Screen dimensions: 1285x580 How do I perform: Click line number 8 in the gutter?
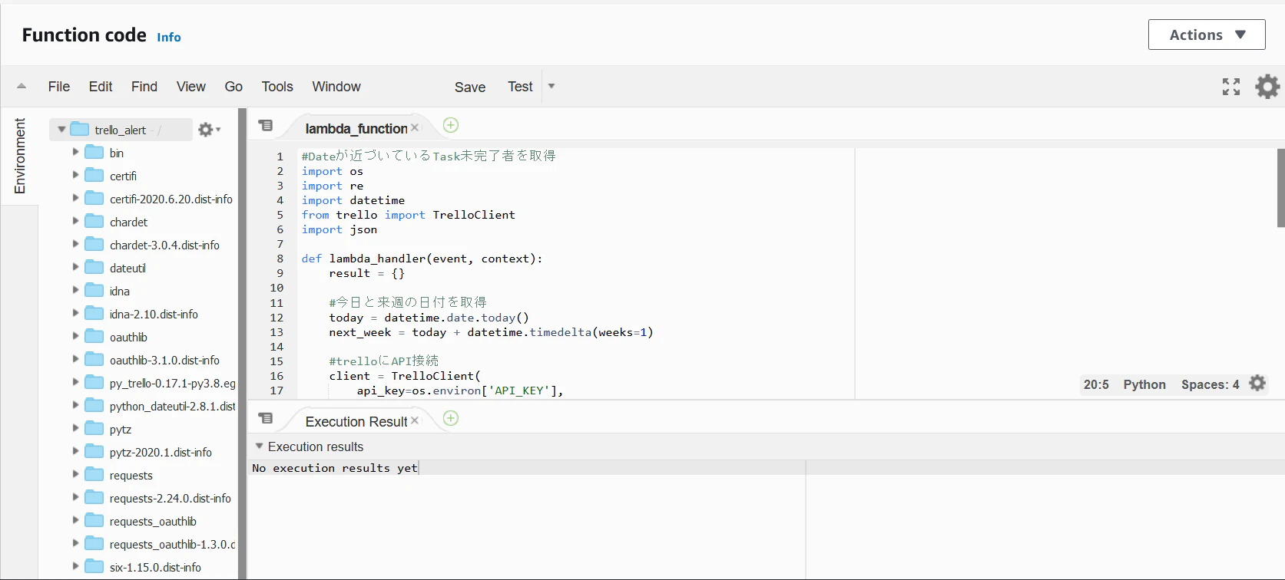280,259
